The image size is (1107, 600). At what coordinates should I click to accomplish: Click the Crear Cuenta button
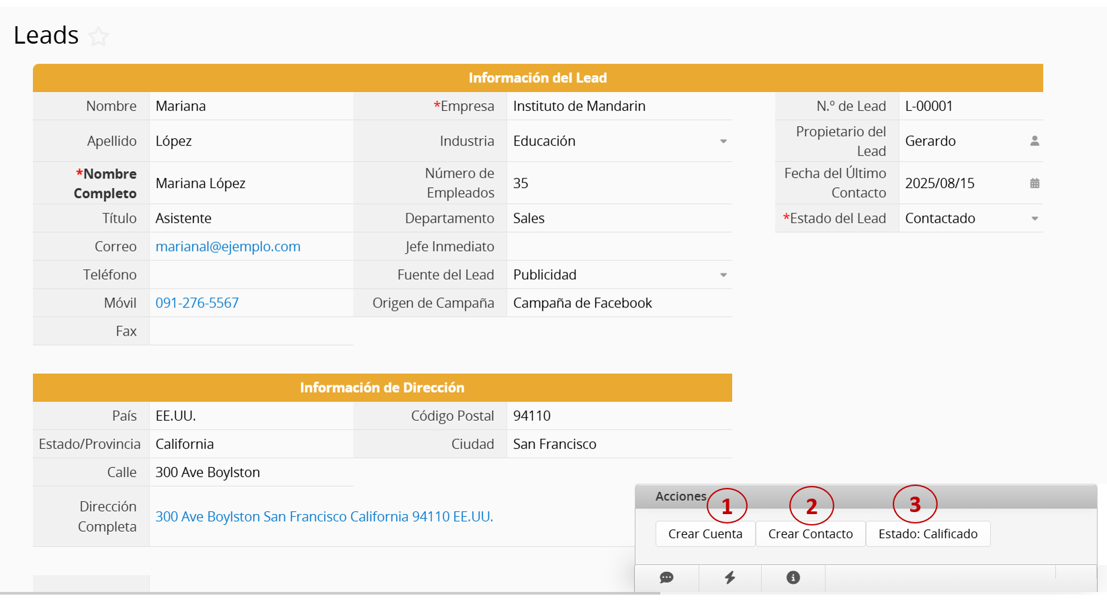(x=705, y=534)
